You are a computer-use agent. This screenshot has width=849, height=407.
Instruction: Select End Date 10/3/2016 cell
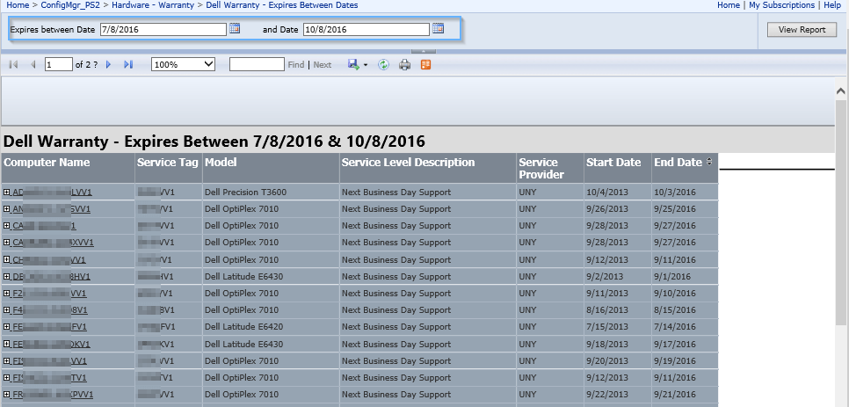tap(685, 193)
